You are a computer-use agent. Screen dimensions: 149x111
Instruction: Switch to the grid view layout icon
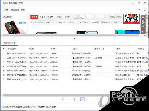click(79, 17)
